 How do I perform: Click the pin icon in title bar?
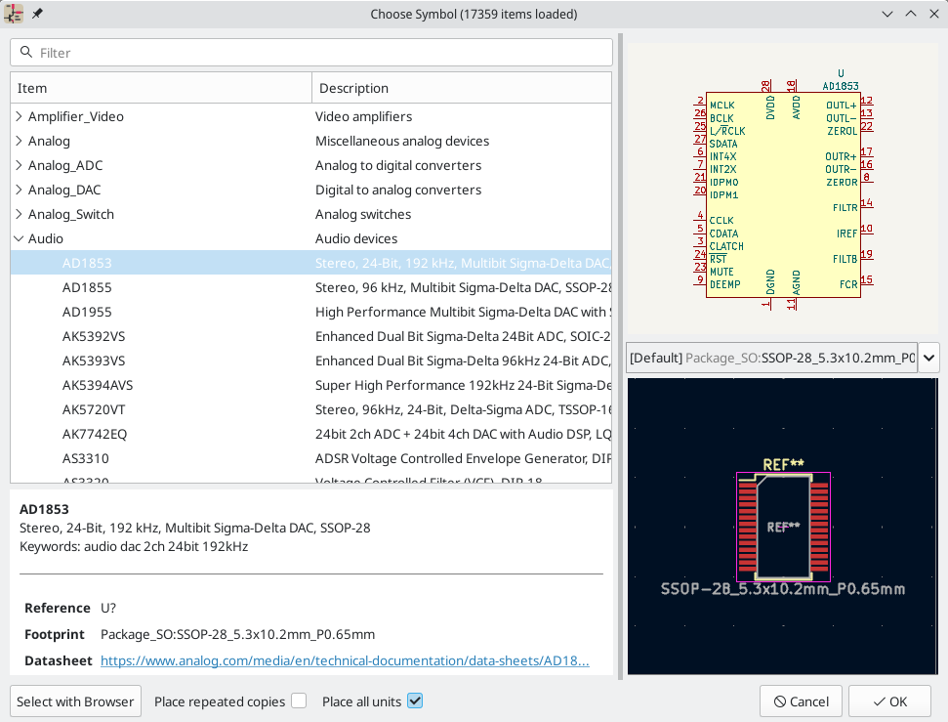click(37, 14)
